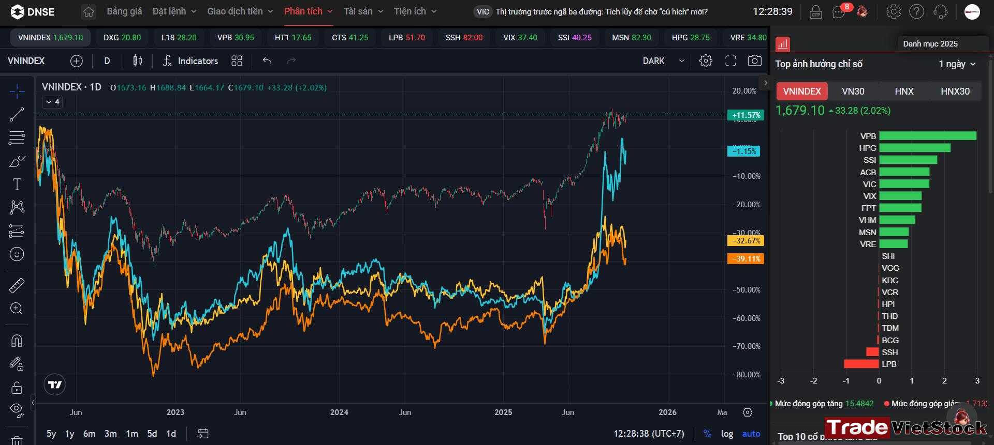The width and height of the screenshot is (994, 445).
Task: Switch to the VN30 index tab
Action: [853, 91]
